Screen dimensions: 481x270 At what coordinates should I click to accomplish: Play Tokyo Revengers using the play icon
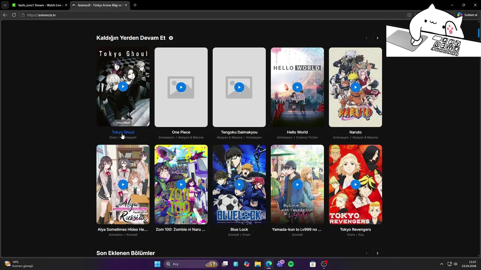pos(355,184)
